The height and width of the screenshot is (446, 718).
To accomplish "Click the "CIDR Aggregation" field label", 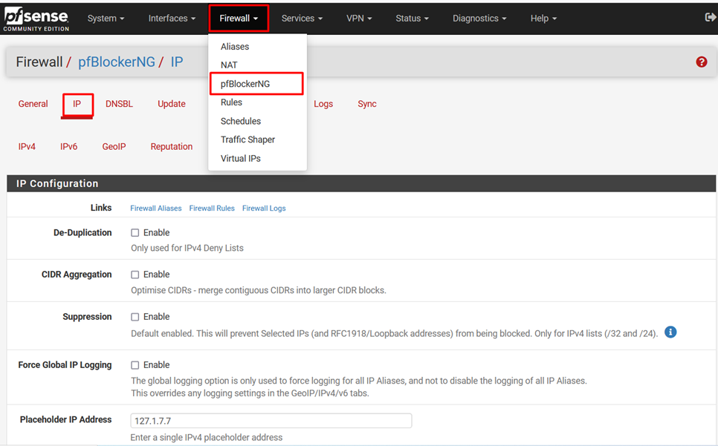I will coord(77,274).
